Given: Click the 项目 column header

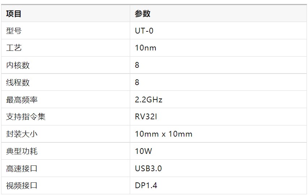Looking at the screenshot, I should pos(14,14).
